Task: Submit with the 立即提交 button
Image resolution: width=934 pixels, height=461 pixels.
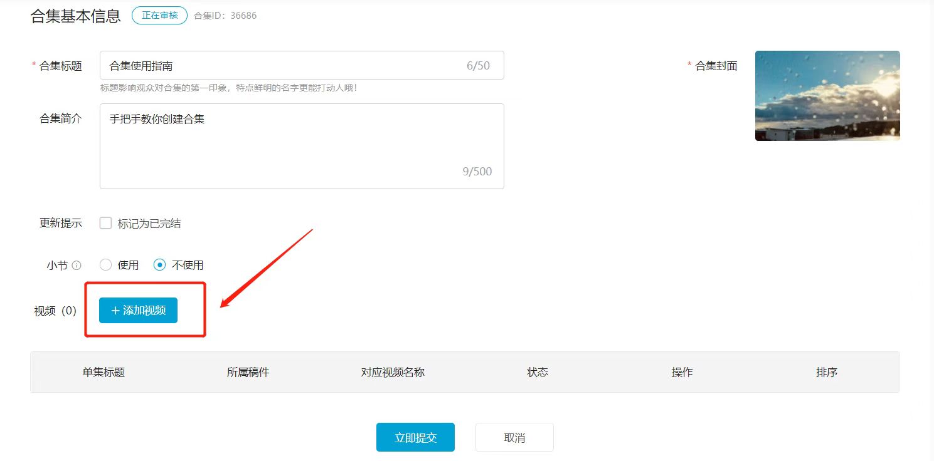Action: 415,437
